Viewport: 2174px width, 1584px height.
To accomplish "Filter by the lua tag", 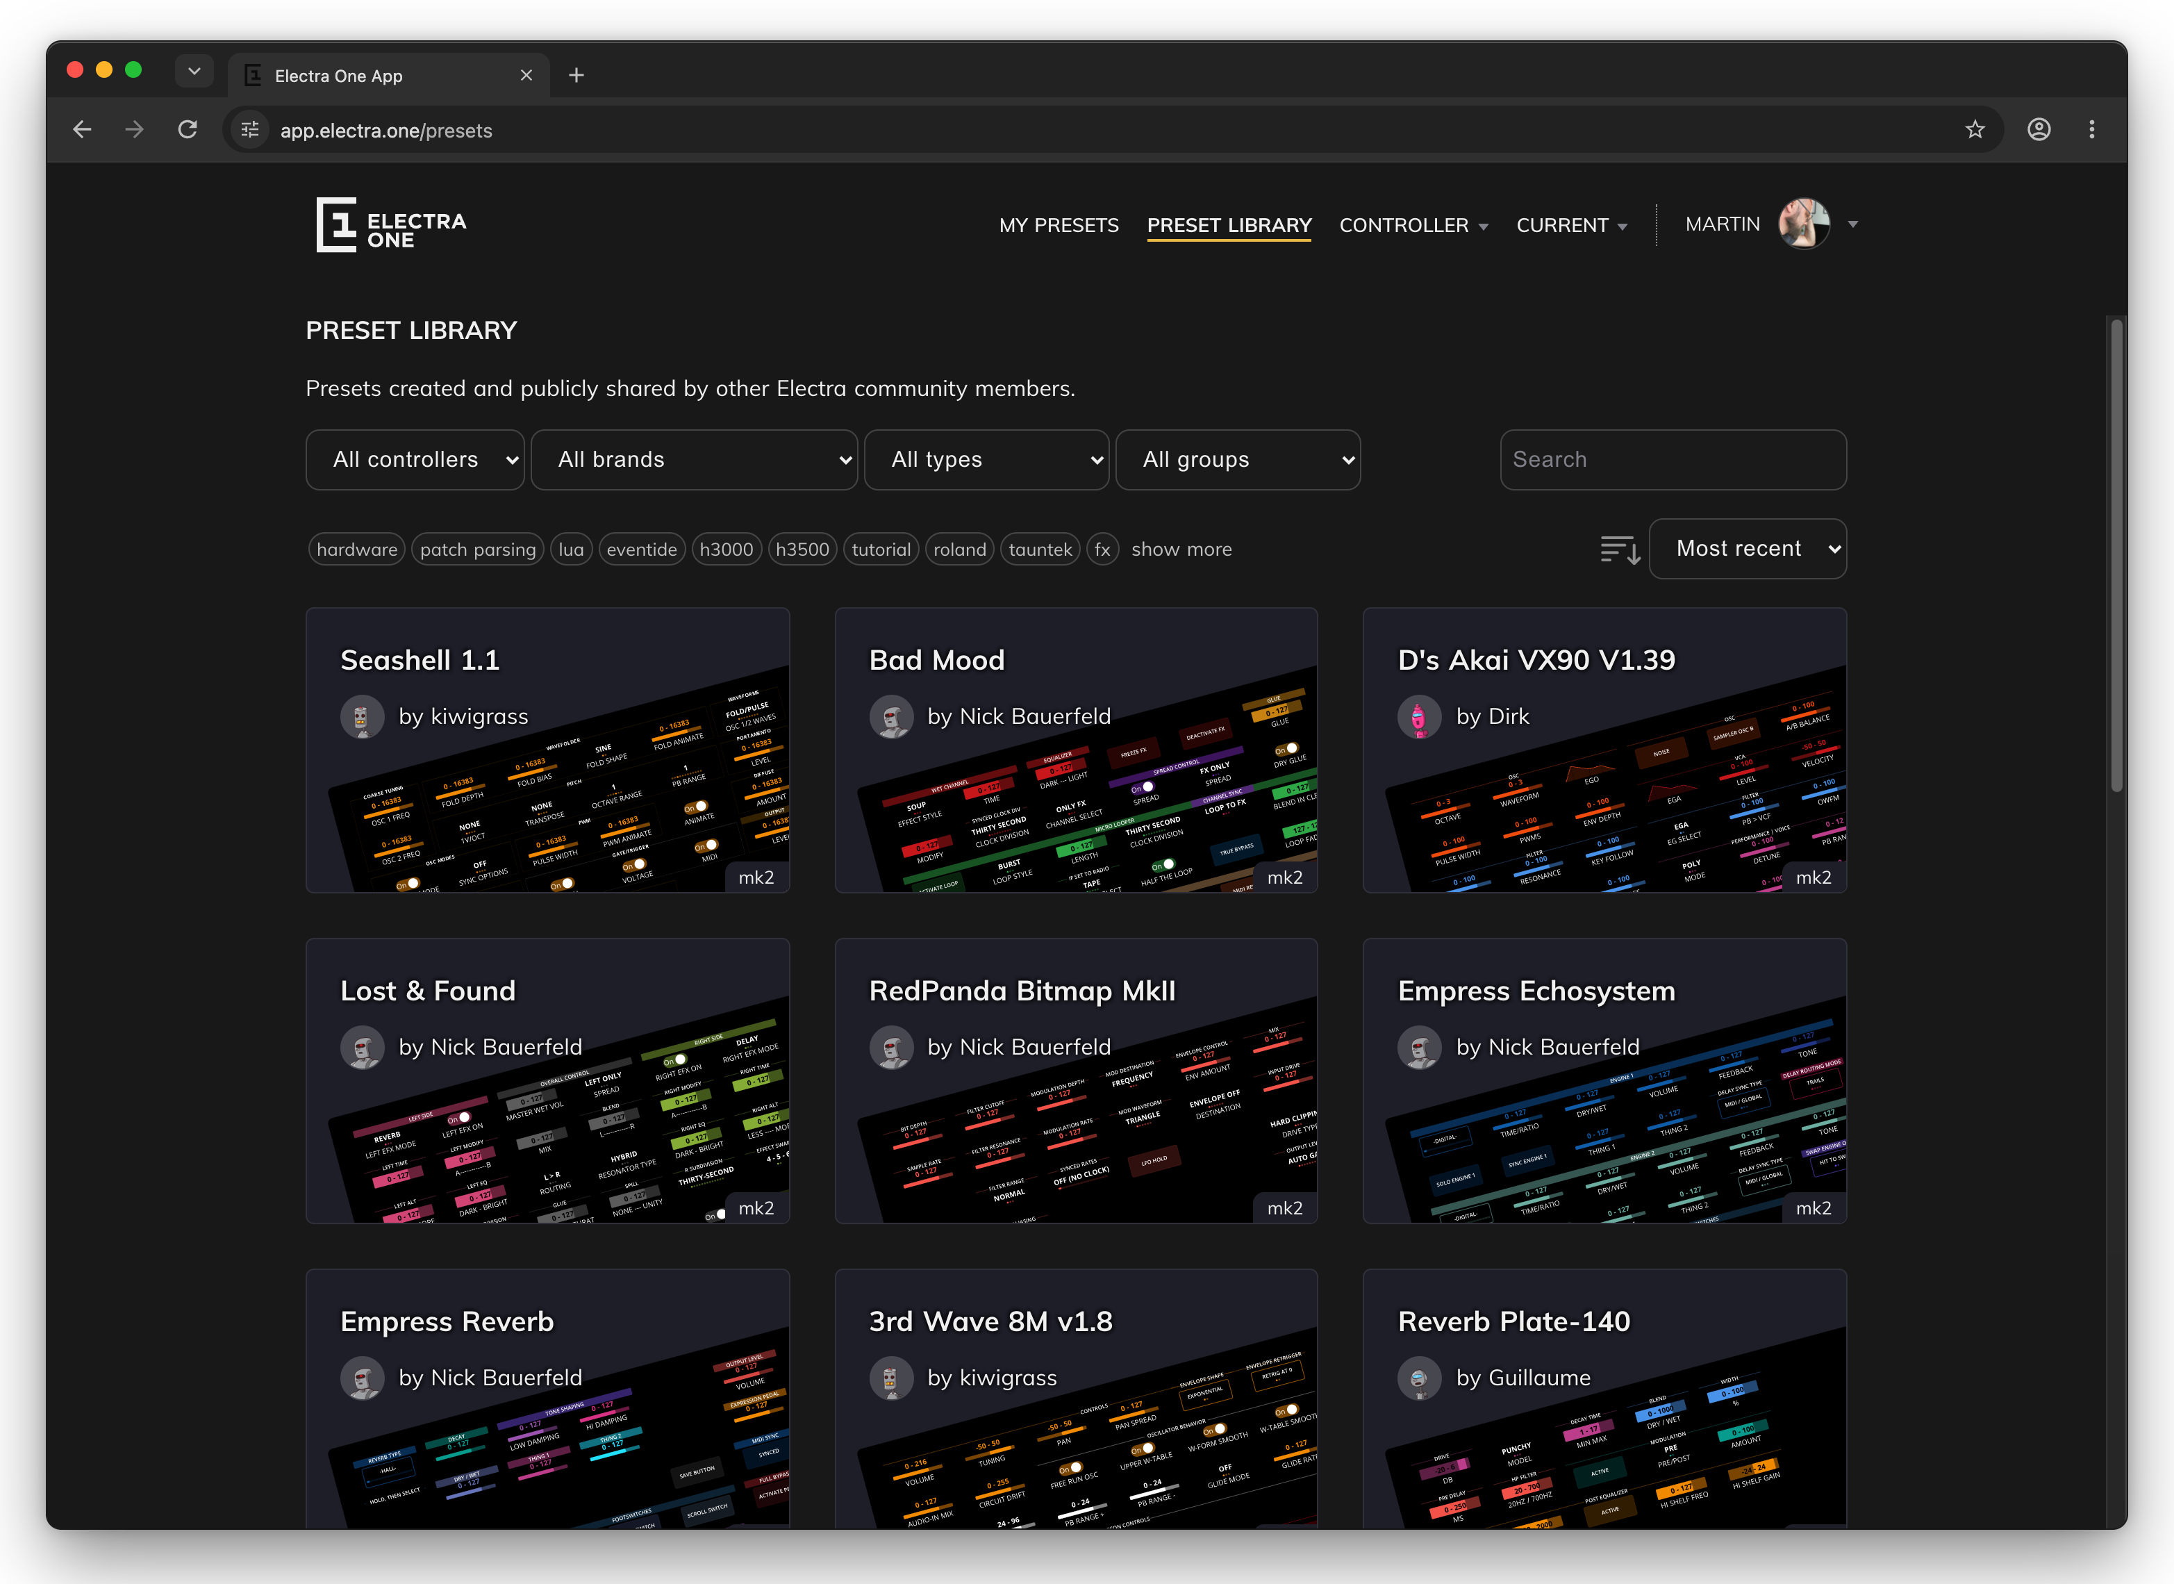I will tap(572, 550).
